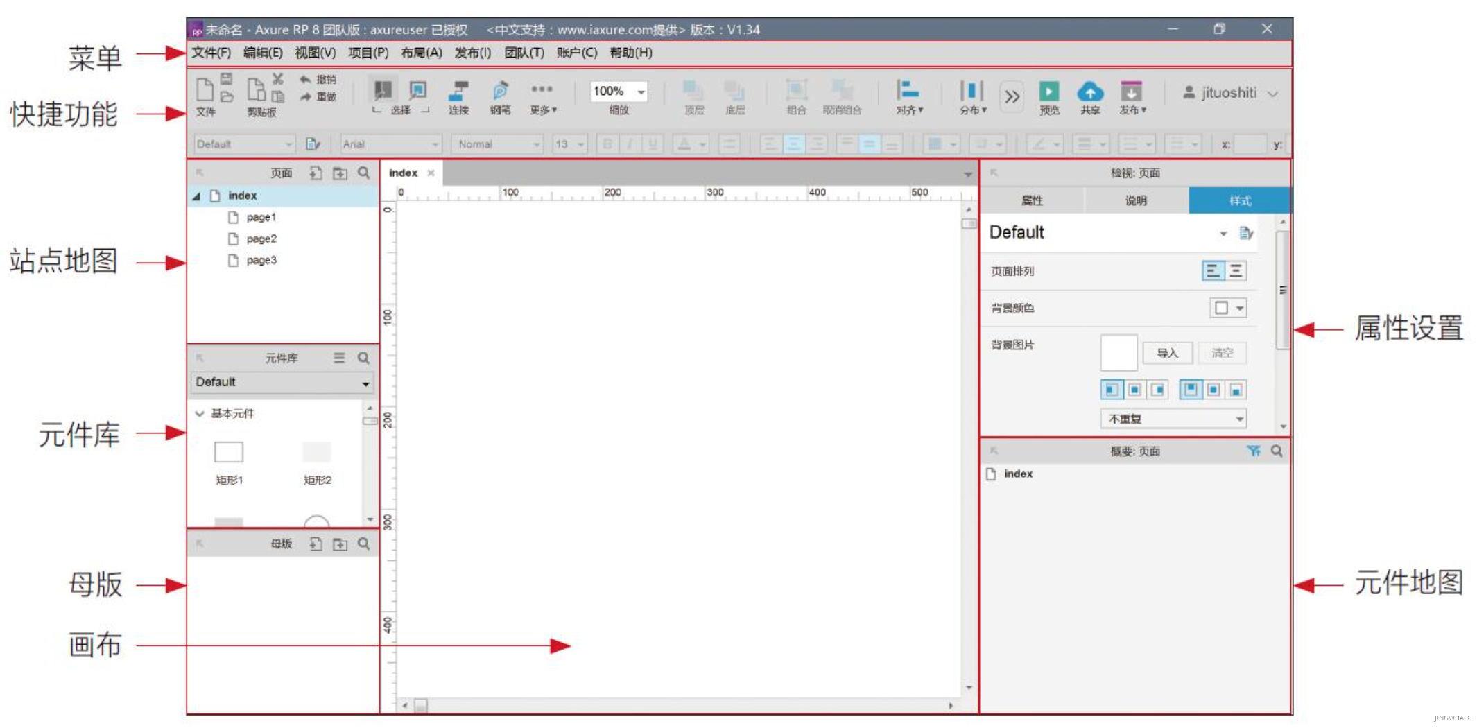Click the ungroup widgets icon
Viewport: 1477px width, 728px height.
click(841, 91)
